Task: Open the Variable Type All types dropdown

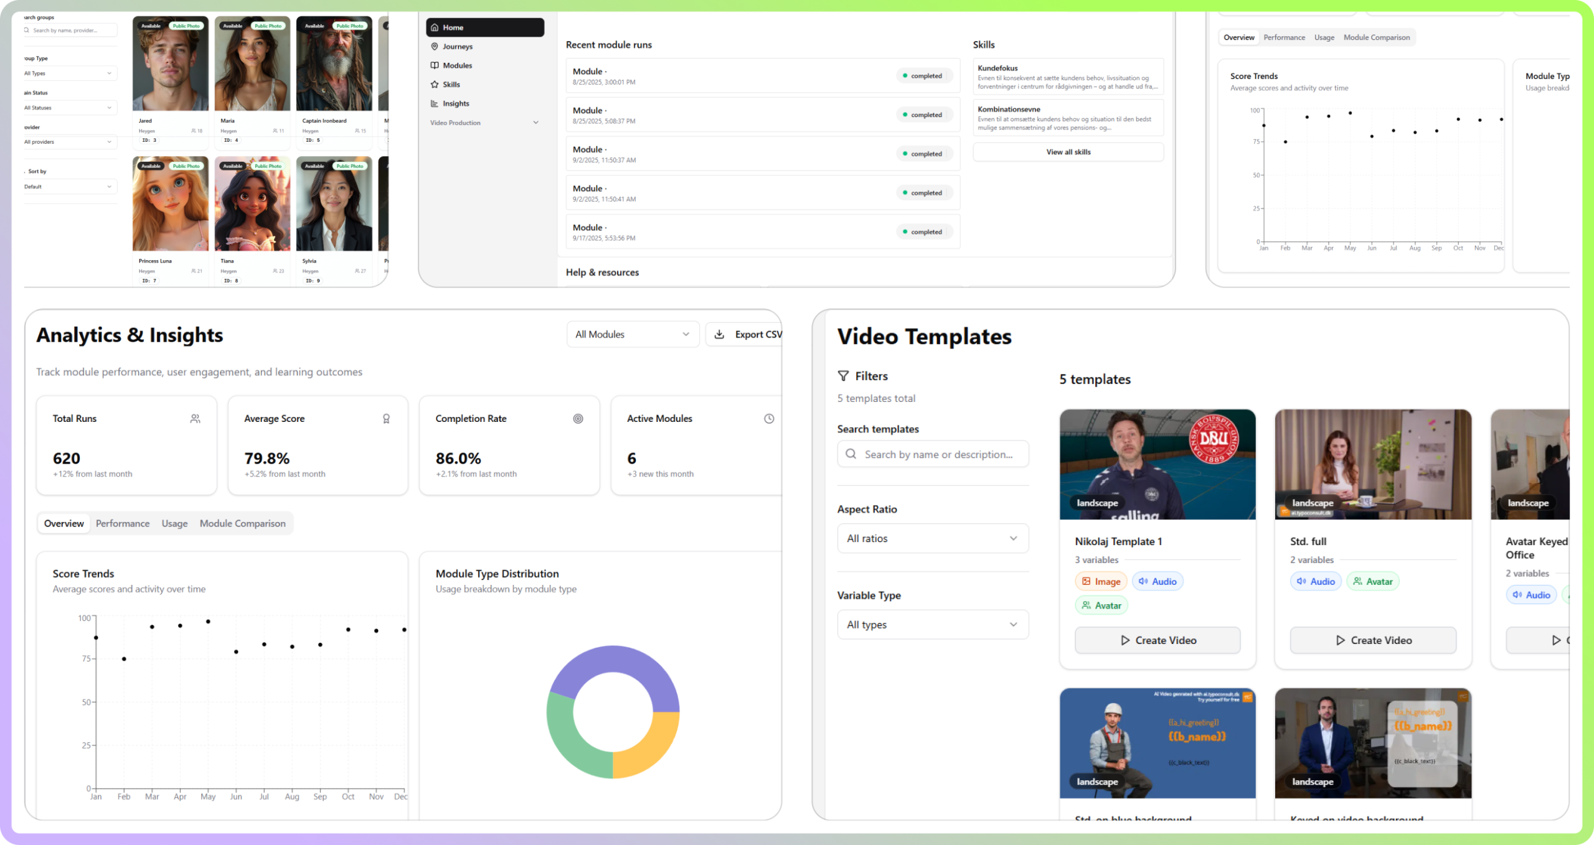Action: (x=932, y=625)
